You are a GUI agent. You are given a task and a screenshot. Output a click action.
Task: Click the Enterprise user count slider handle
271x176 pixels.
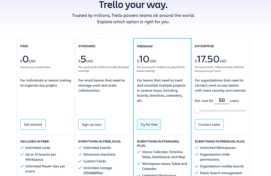[x=197, y=111]
